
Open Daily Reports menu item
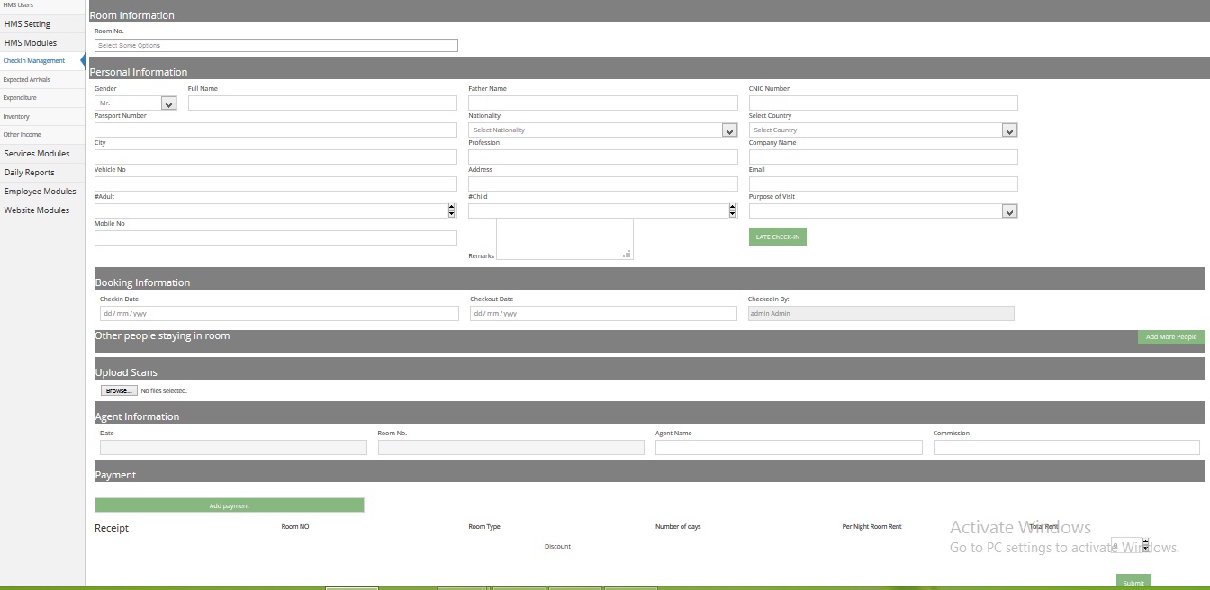point(29,173)
